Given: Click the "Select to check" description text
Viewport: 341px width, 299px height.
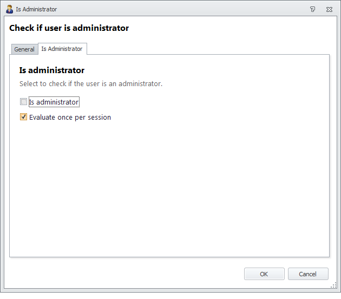Looking at the screenshot, I should click(x=91, y=84).
